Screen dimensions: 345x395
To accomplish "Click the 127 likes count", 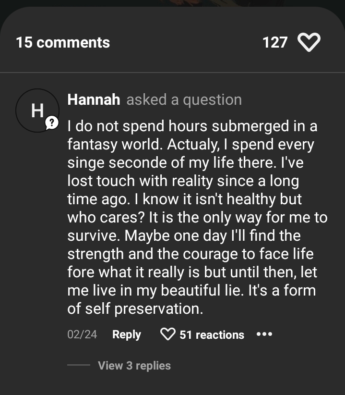I will click(275, 43).
